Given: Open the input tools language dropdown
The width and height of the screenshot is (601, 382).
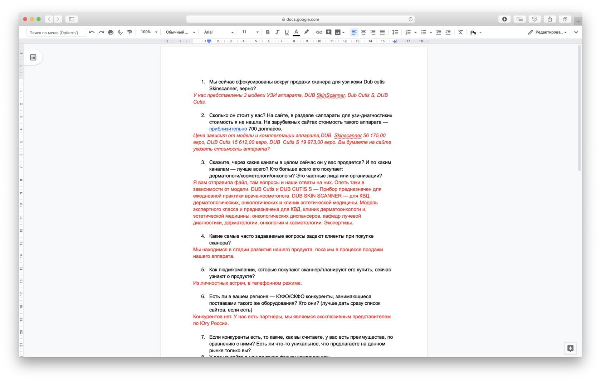Looking at the screenshot, I should [x=480, y=33].
